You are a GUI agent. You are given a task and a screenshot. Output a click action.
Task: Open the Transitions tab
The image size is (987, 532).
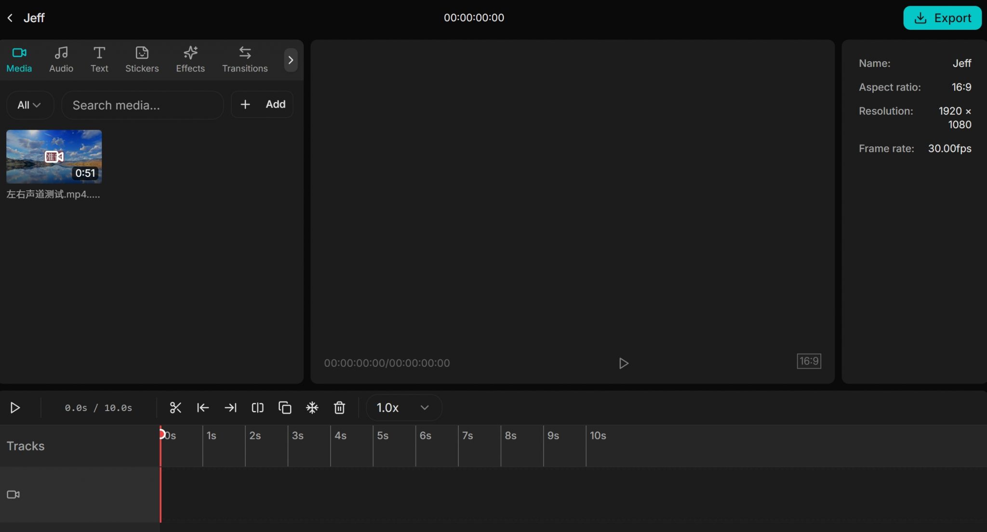[245, 59]
